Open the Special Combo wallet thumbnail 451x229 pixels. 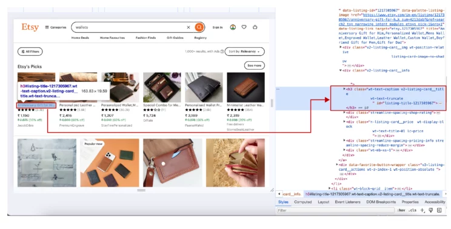coord(162,87)
